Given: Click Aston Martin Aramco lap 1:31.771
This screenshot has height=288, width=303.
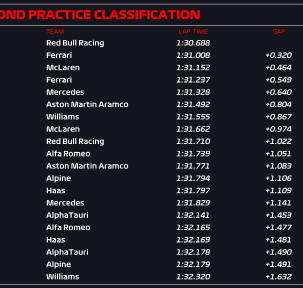Looking at the screenshot, I should pyautogui.click(x=193, y=166).
